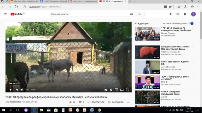Open the Дали film thumbnail
Viewport: 202px width, 113px height.
click(148, 97)
